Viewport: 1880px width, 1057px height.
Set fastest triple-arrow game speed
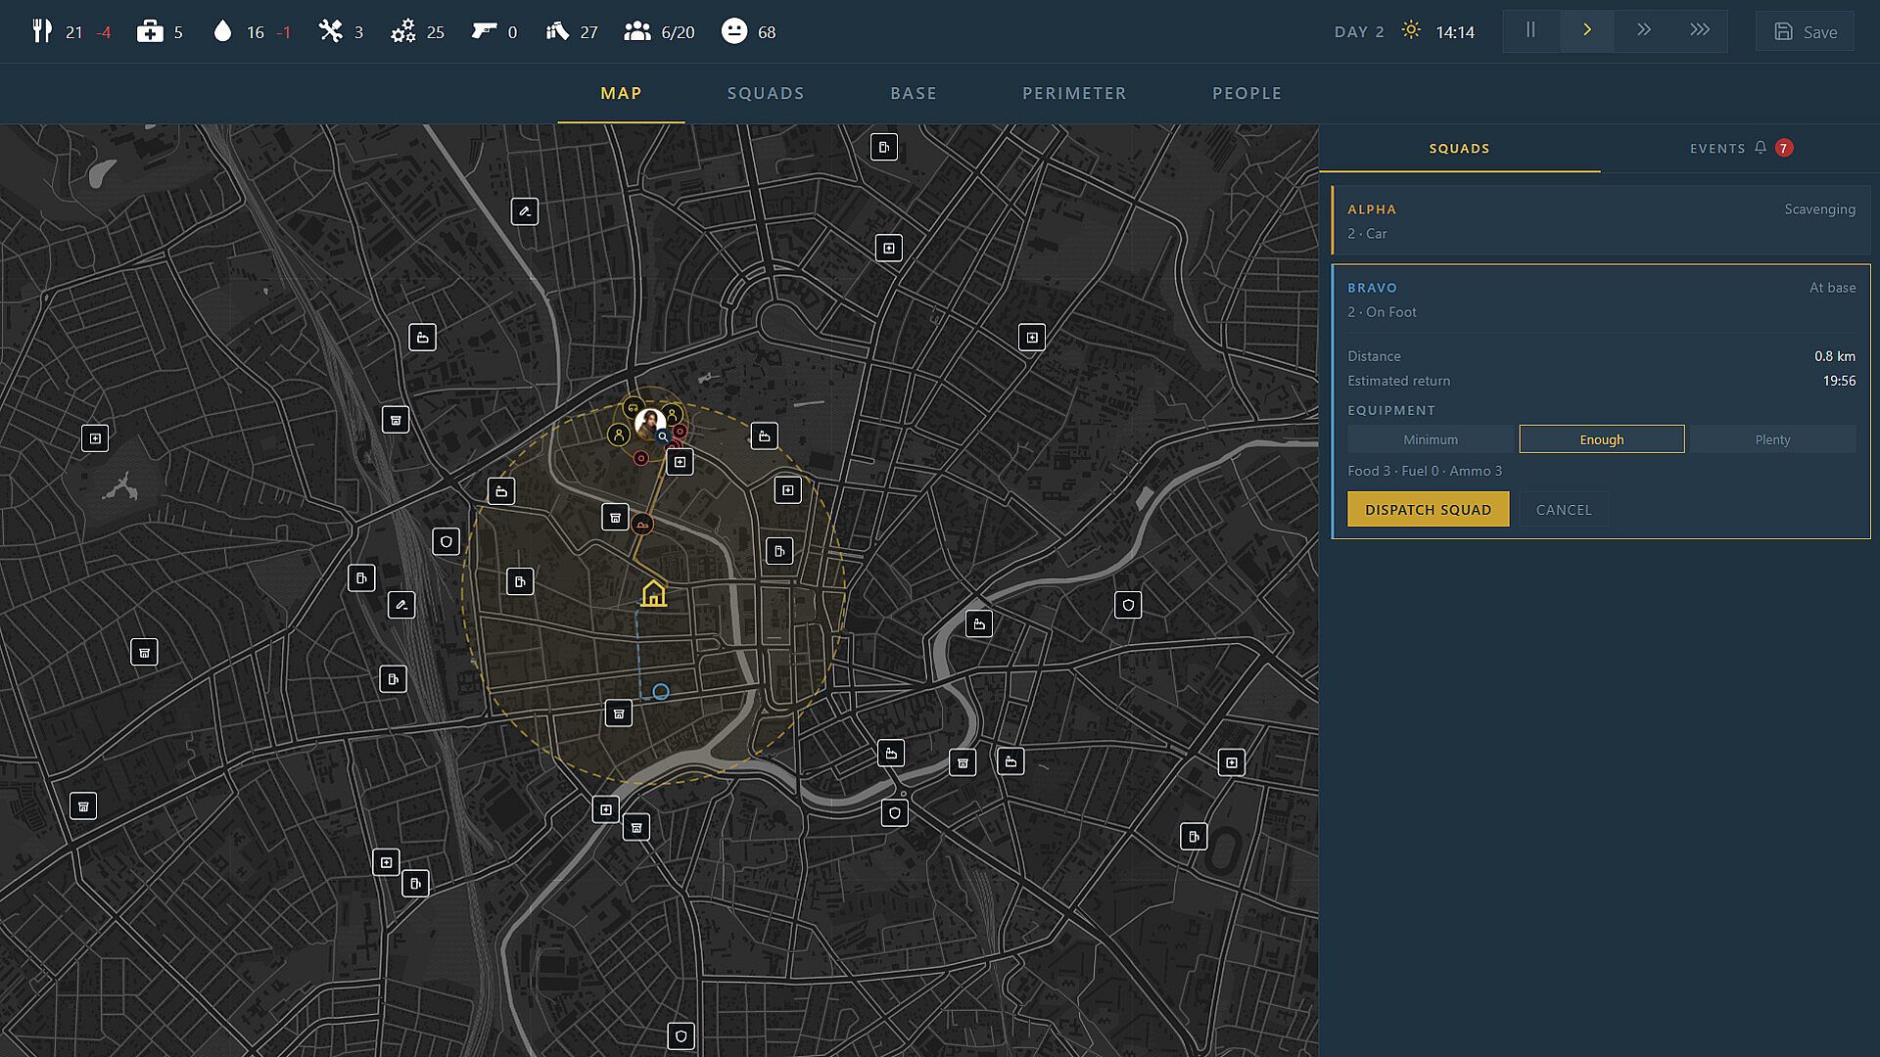(1700, 30)
